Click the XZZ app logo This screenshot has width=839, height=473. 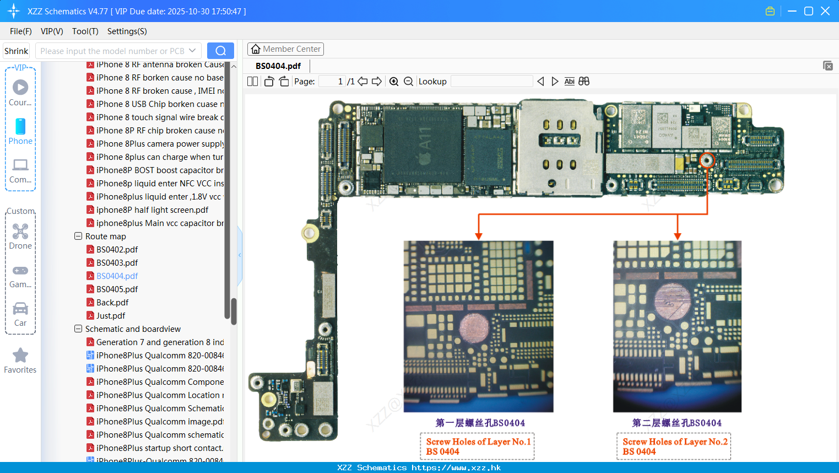(x=14, y=11)
